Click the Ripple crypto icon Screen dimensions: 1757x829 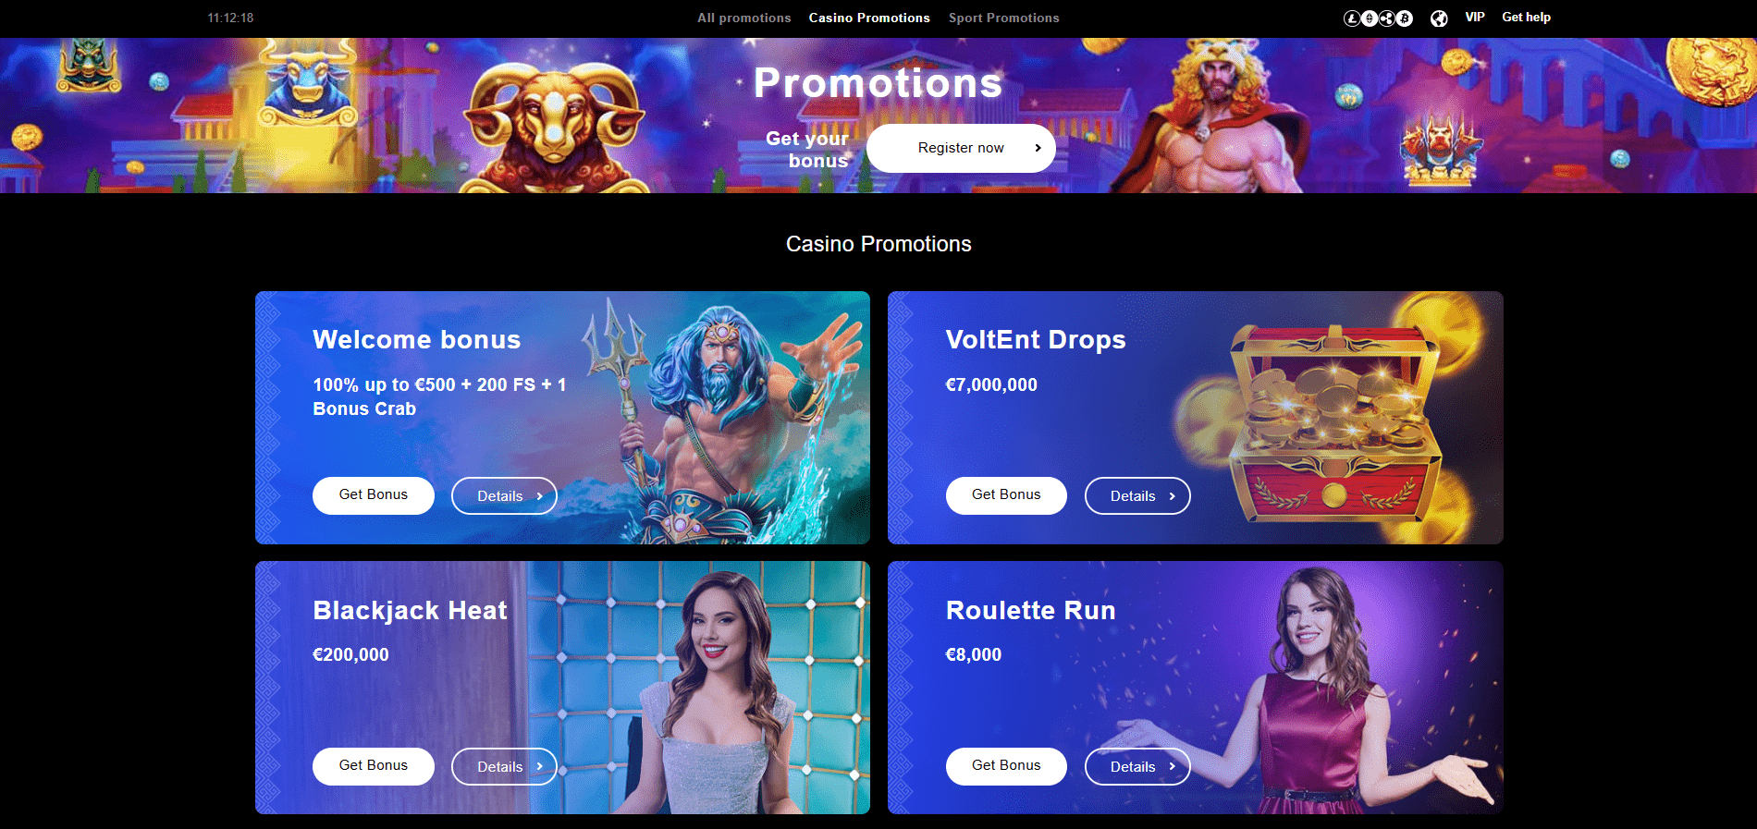(x=1387, y=18)
